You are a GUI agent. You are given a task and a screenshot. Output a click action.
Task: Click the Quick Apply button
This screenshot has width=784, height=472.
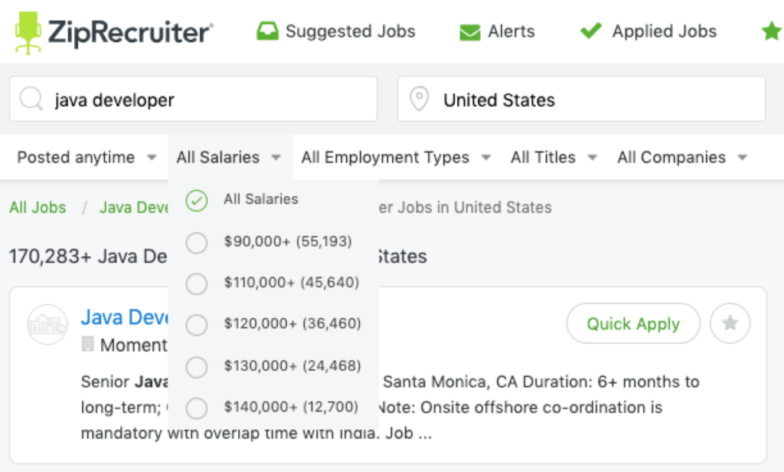[x=632, y=323]
